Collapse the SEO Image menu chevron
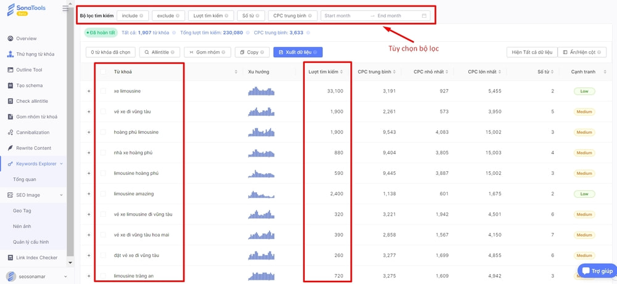Screen dimensions: 617x284 61,195
